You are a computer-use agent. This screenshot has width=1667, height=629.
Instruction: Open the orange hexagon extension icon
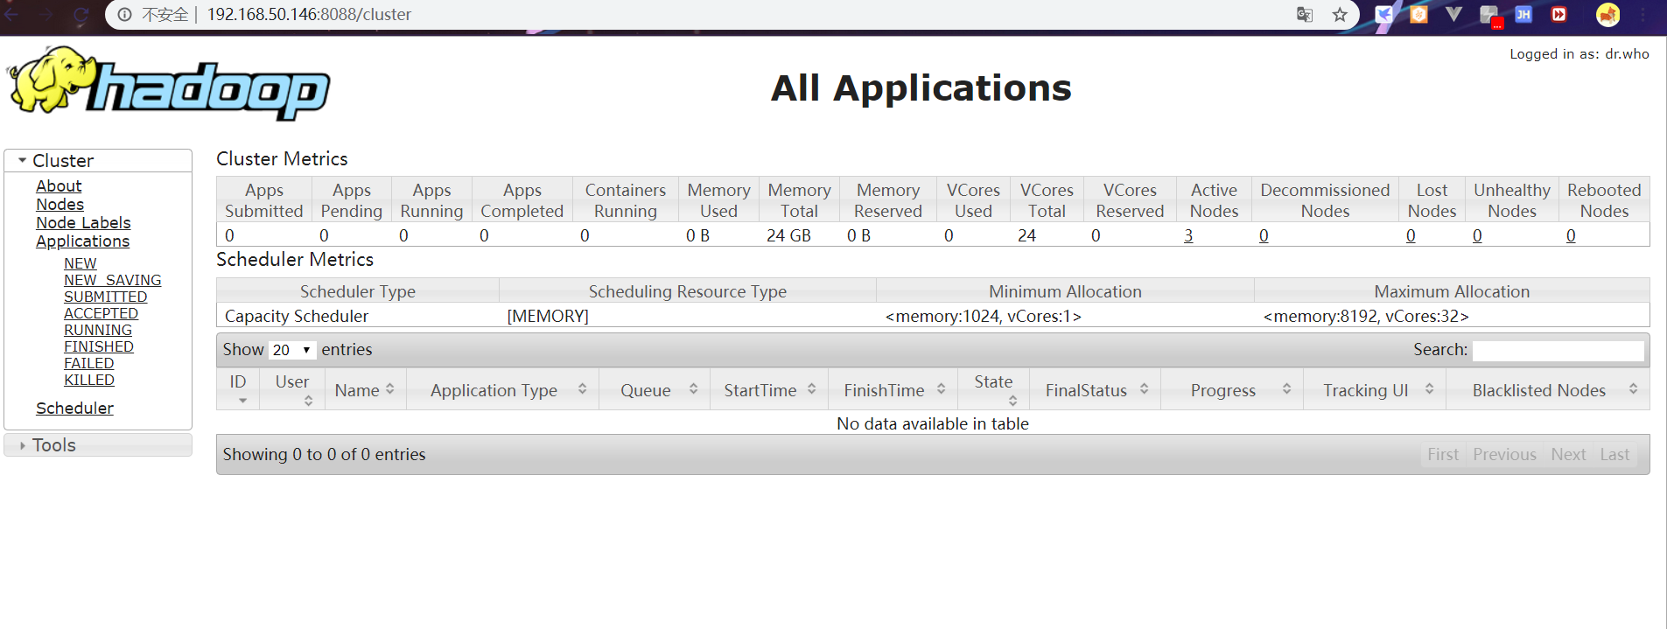(x=1418, y=14)
